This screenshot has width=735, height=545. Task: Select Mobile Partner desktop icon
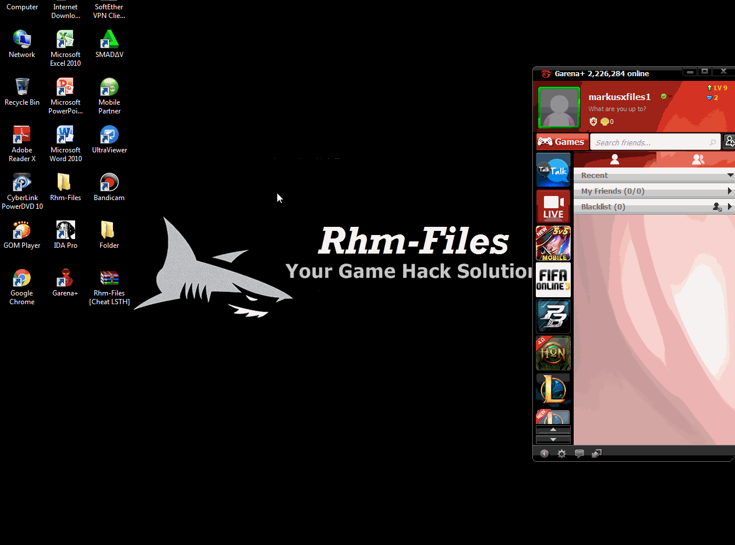[x=109, y=96]
